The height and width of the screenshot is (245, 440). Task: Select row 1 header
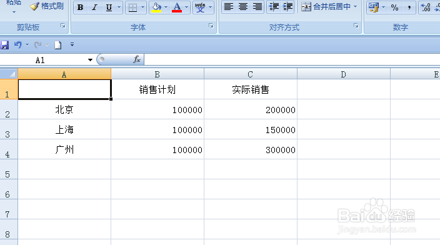tap(8, 89)
